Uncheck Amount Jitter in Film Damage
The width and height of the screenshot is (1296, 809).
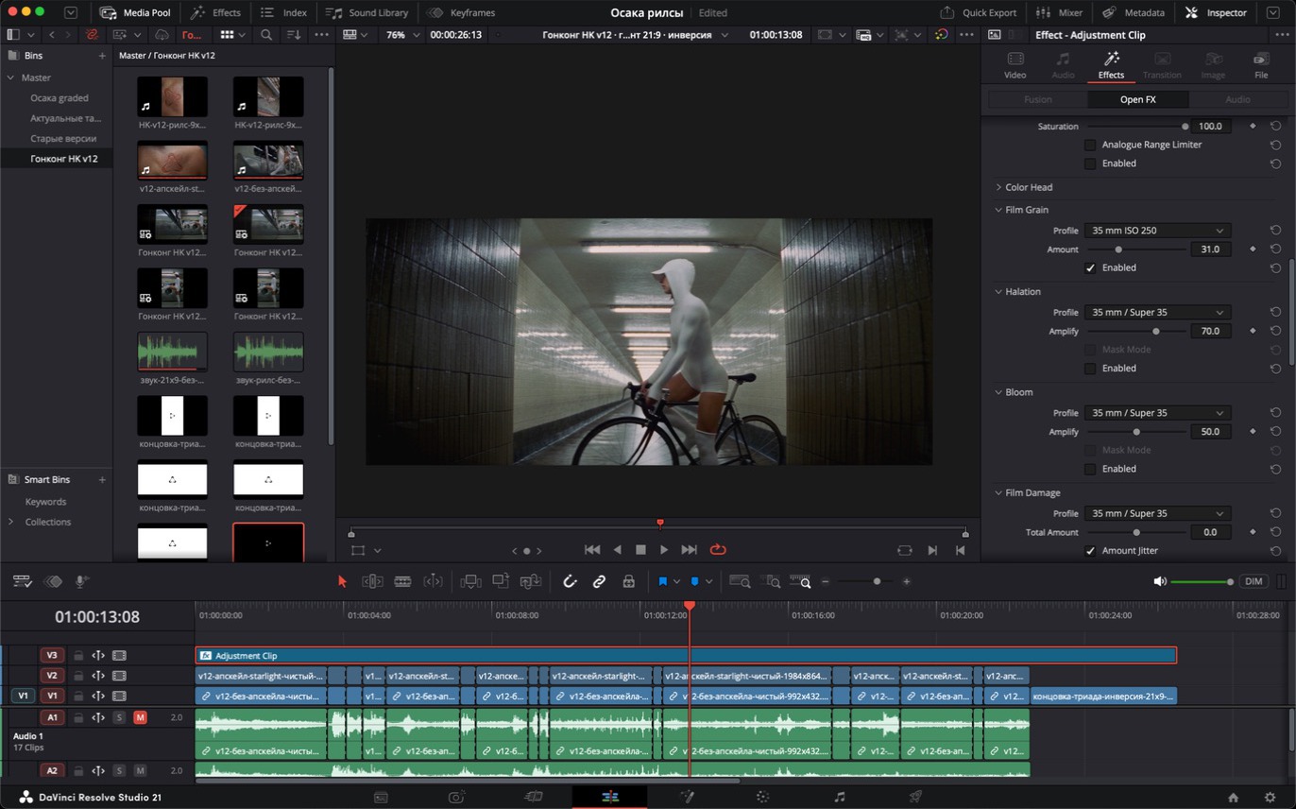[x=1090, y=550]
